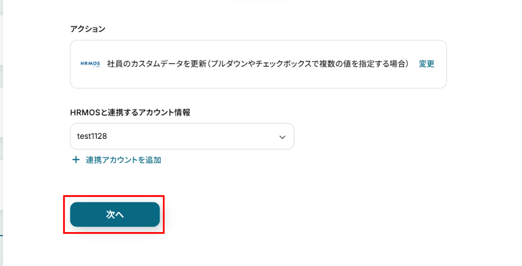
Task: Click the chevron arrow in account dropdown
Action: tap(282, 137)
